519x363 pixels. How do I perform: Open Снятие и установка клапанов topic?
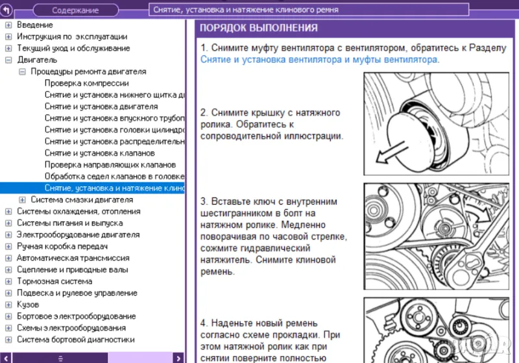(99, 153)
